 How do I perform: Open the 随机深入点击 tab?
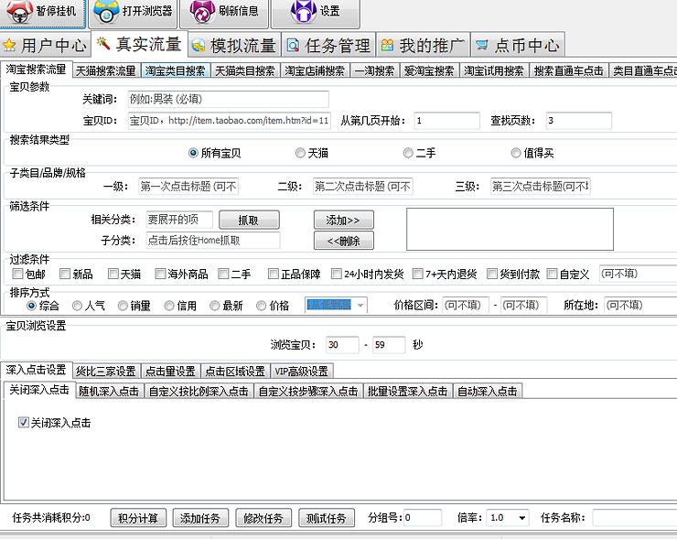coord(109,392)
